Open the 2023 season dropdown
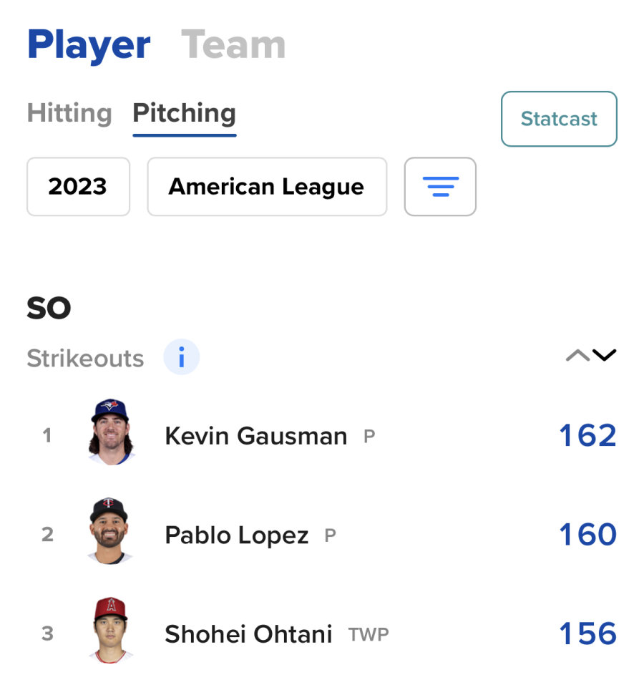644x685 pixels. (78, 187)
